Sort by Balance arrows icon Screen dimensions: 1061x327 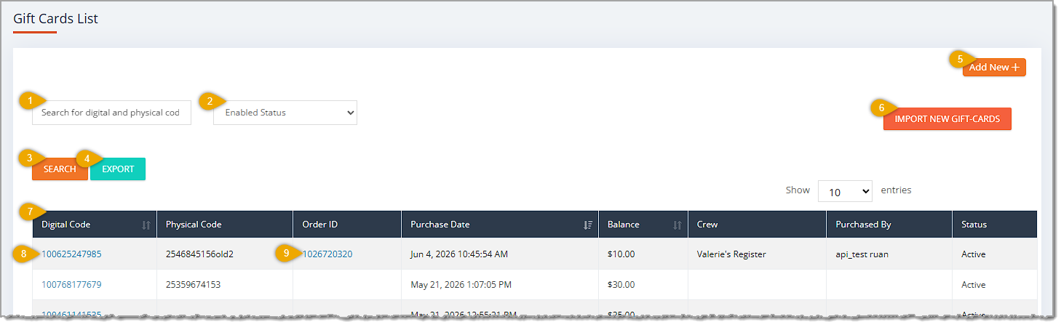point(677,225)
